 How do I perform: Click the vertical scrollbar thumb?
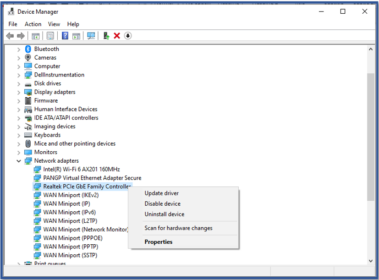pos(371,137)
